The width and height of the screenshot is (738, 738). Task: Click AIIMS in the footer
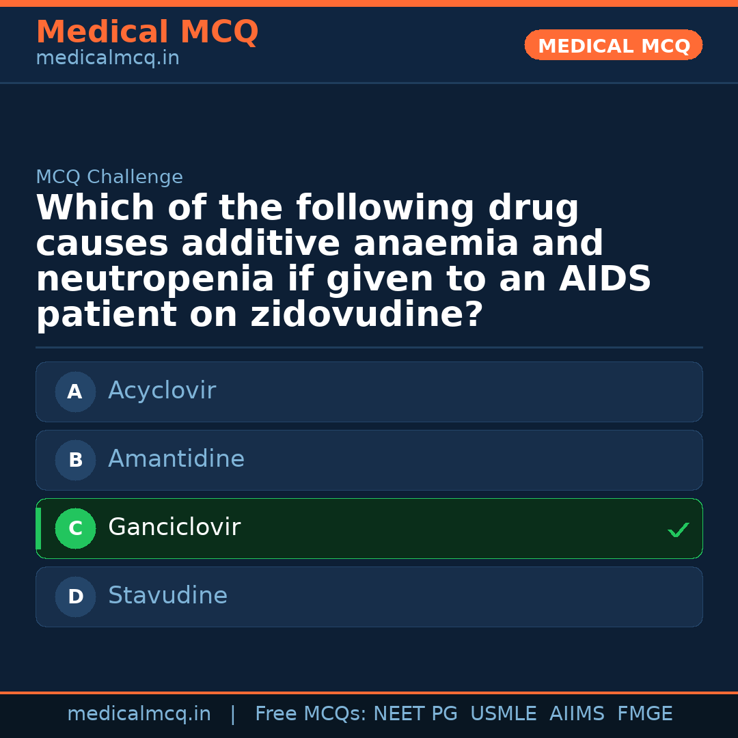tap(577, 714)
